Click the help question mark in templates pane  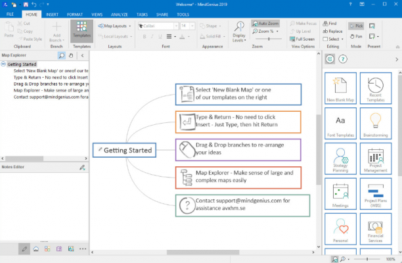tap(343, 59)
